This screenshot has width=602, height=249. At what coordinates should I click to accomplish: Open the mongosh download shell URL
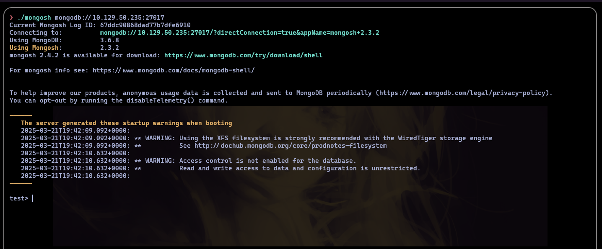244,55
